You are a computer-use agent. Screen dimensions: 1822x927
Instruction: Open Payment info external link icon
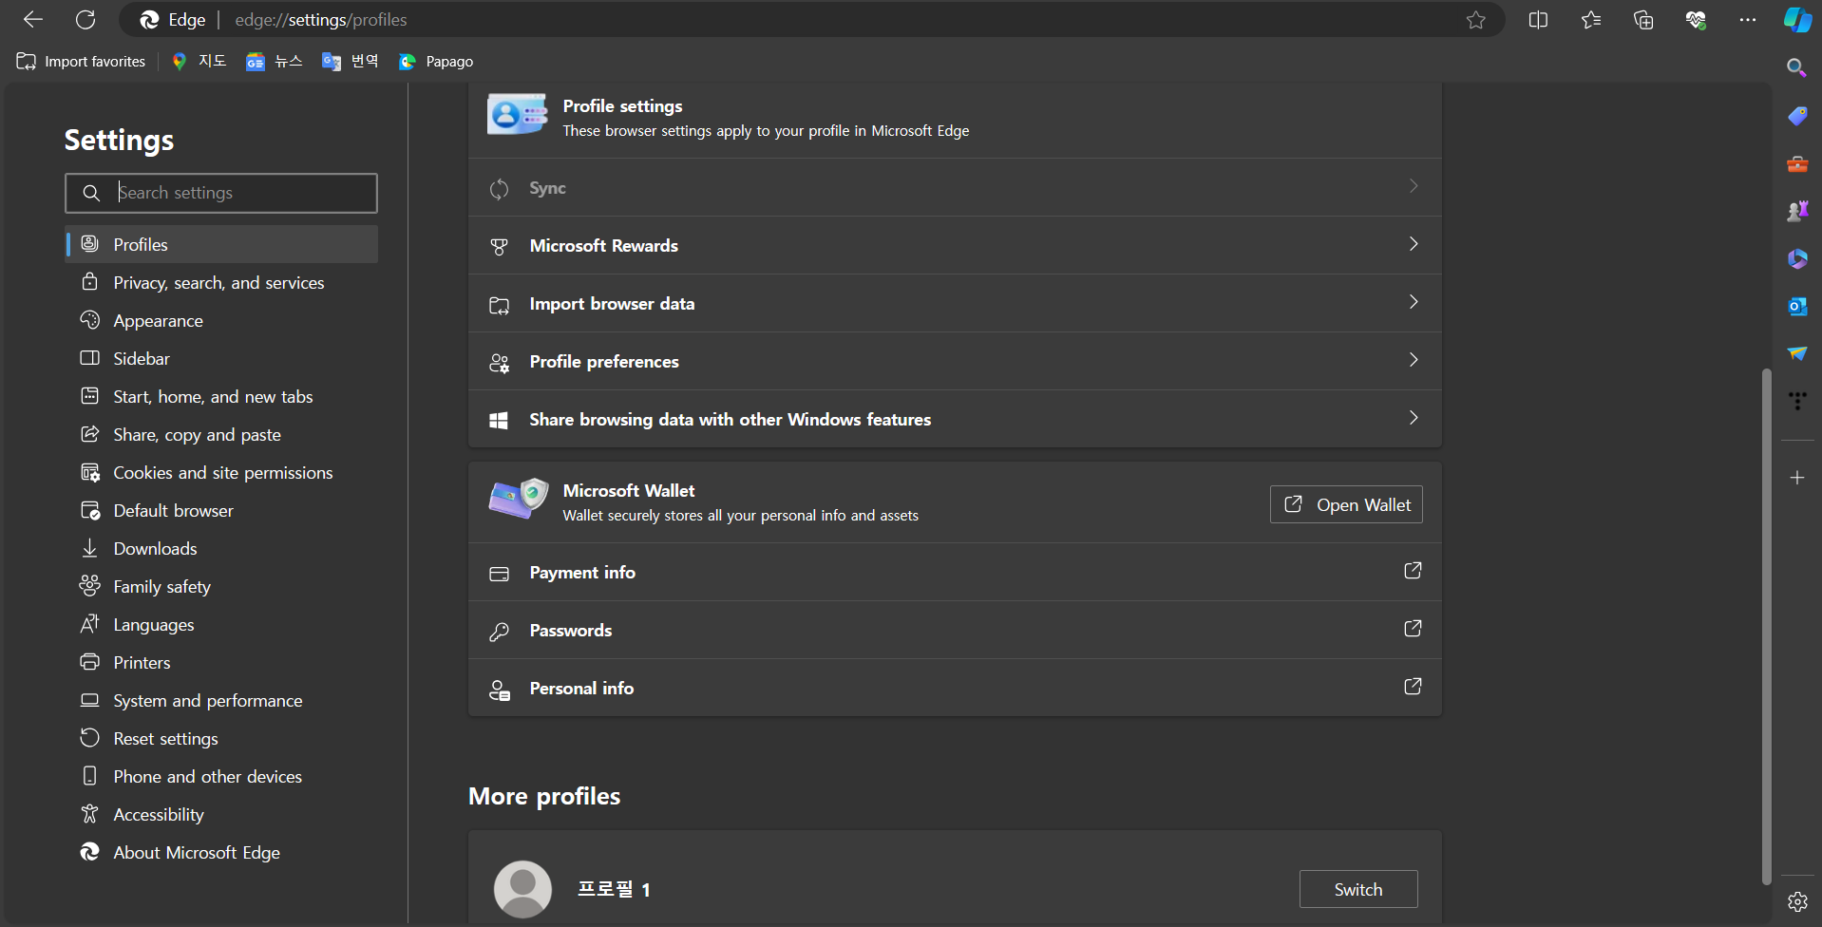[1413, 571]
